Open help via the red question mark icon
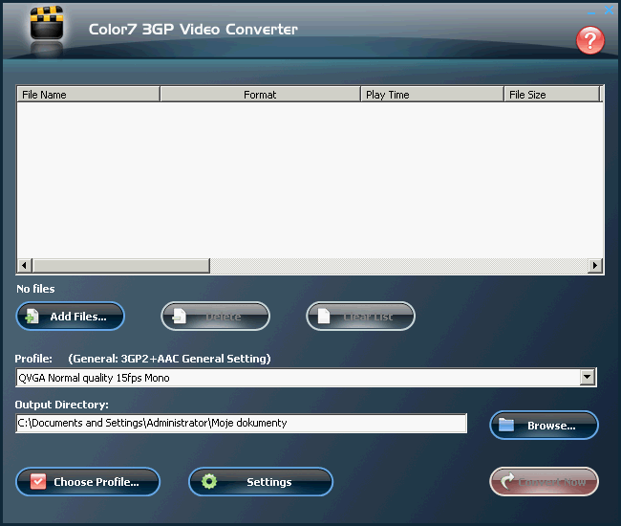 coord(589,40)
